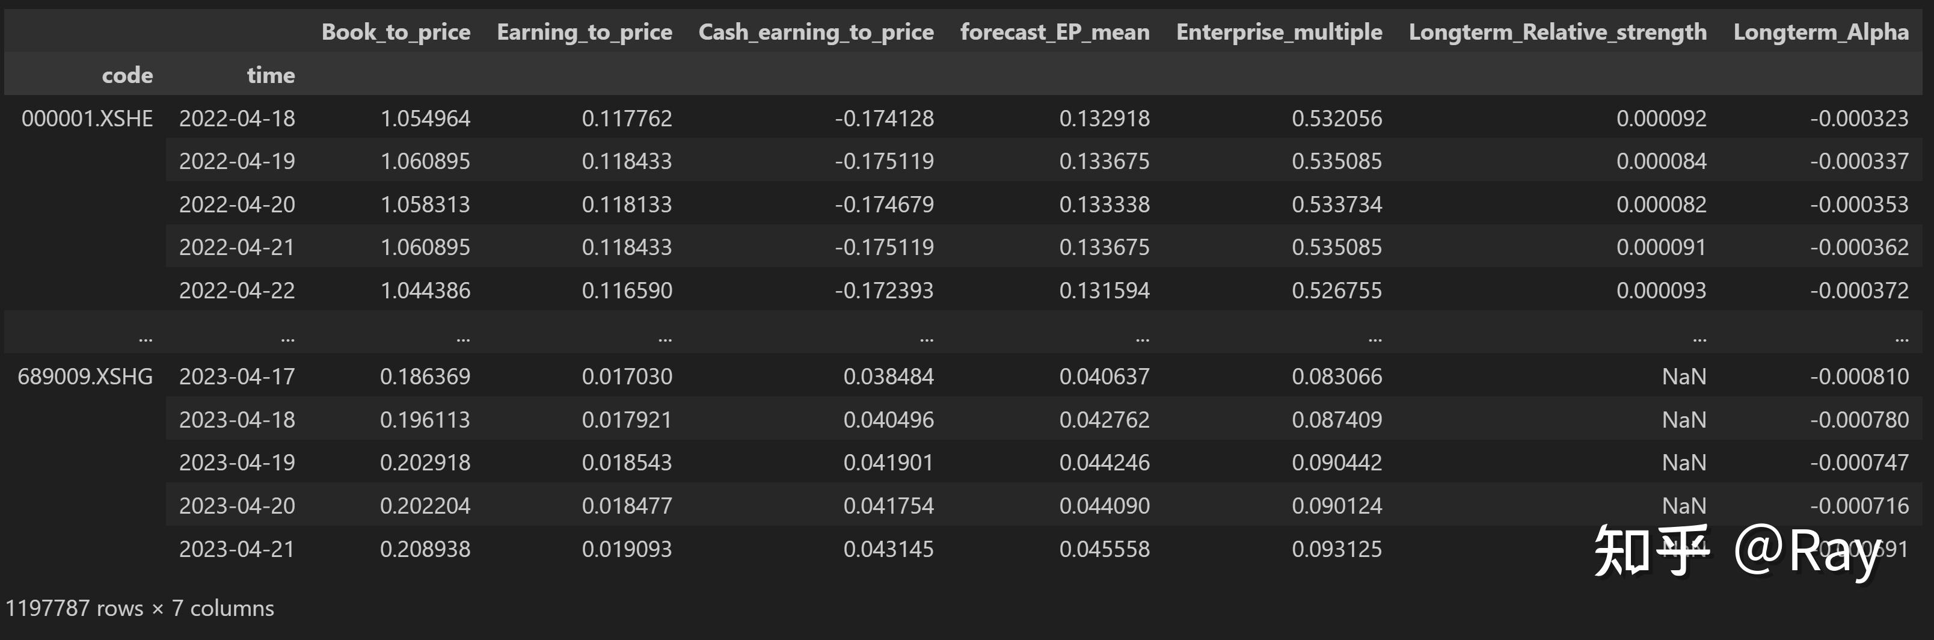Click the 2022-04-18 date row label
Screen dimensions: 1934x640
[x=236, y=118]
